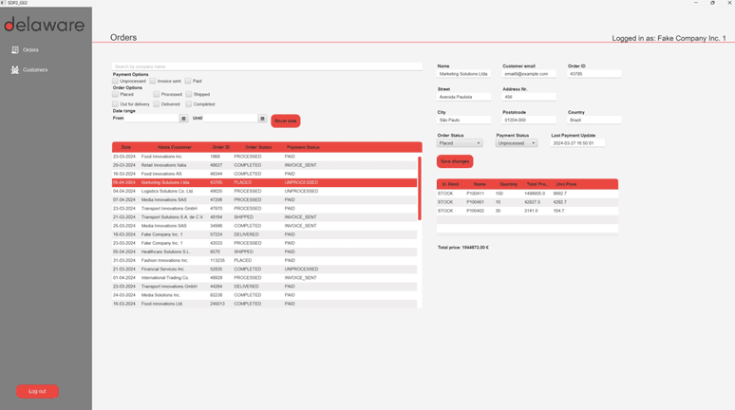
Task: Sort by the Name Customer column header
Action: click(x=175, y=147)
